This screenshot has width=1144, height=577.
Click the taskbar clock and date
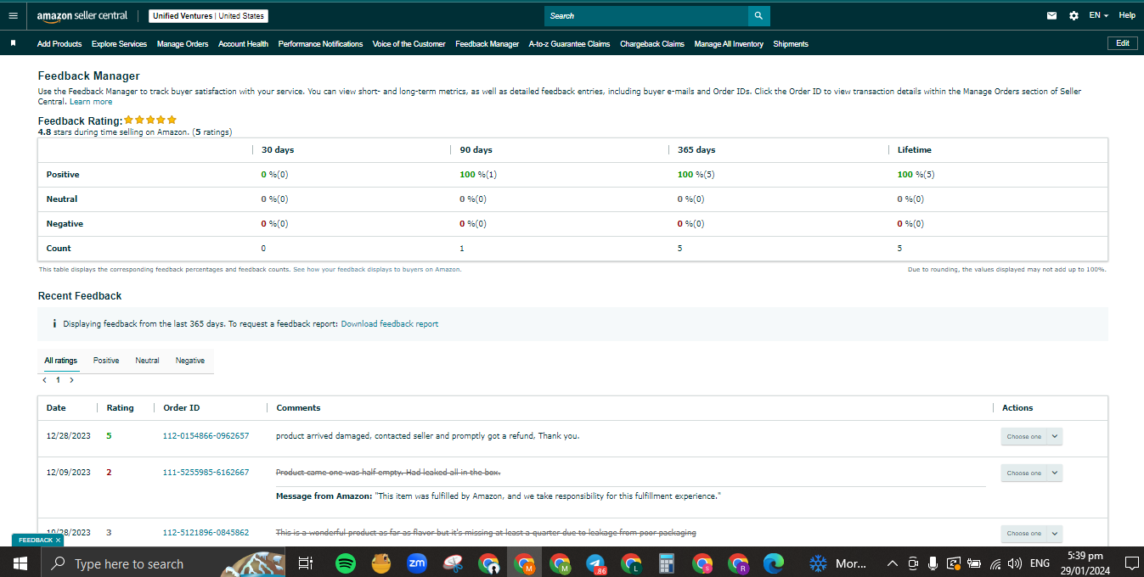pyautogui.click(x=1086, y=563)
